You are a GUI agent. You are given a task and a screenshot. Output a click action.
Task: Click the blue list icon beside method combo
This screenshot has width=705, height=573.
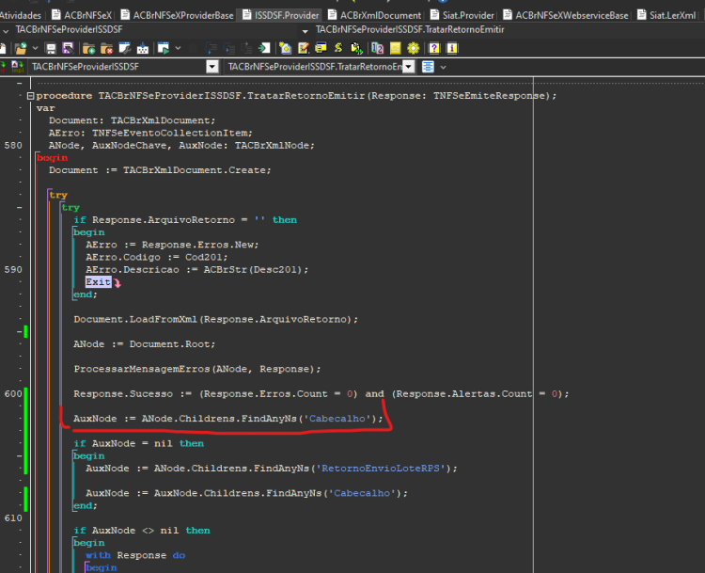coord(428,67)
